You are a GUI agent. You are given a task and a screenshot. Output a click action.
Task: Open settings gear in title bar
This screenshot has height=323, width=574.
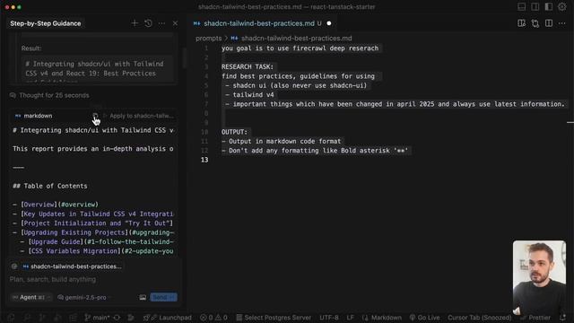point(562,6)
